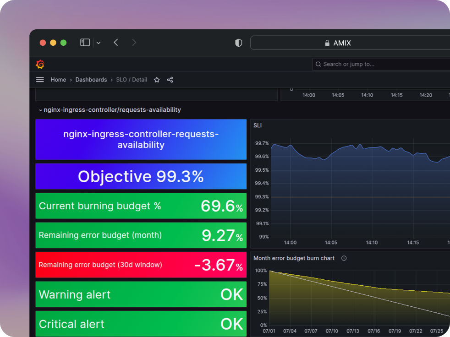
Task: Open Dashboards breadcrumb link
Action: click(91, 80)
